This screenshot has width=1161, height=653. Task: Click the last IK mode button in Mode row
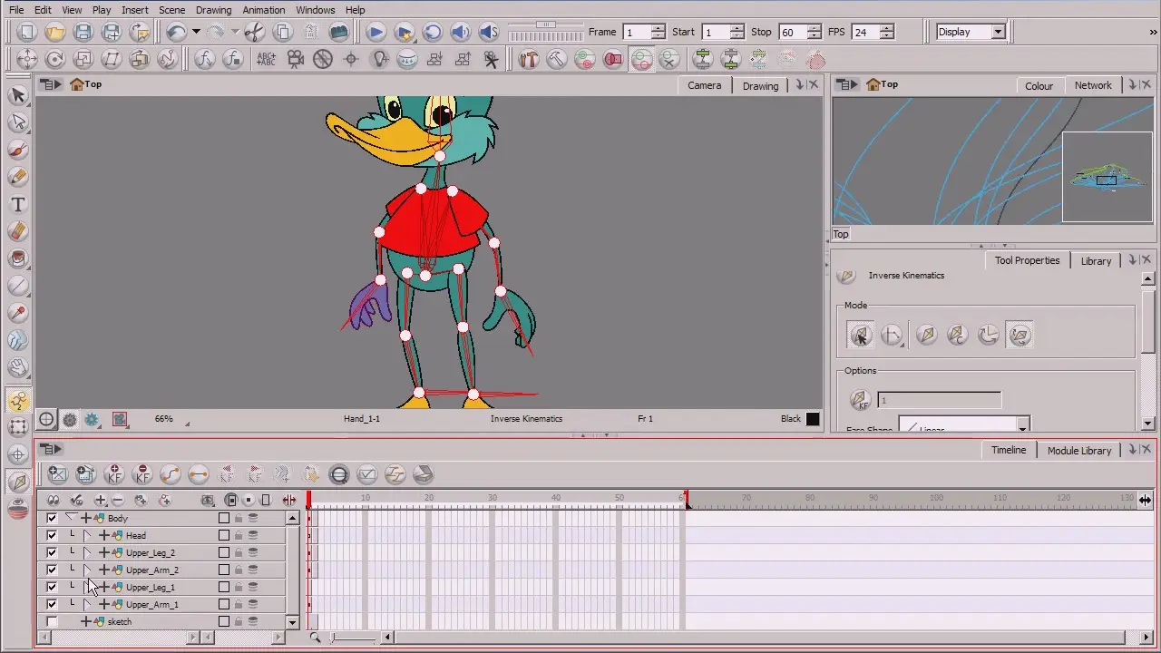(x=1020, y=336)
